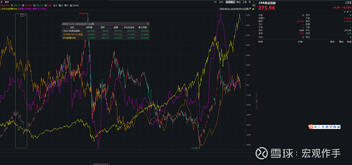Open the 更多 period menu
The image size is (352, 165).
7,2
